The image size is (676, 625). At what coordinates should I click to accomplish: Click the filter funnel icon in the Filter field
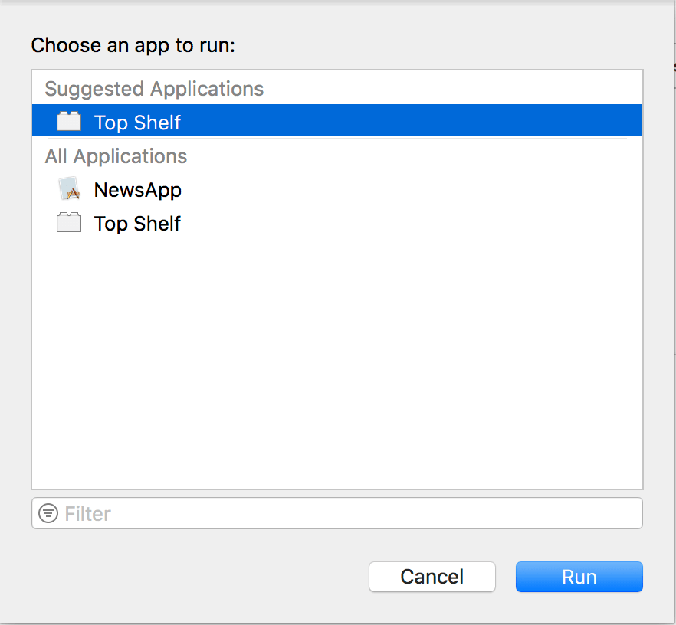[x=48, y=512]
